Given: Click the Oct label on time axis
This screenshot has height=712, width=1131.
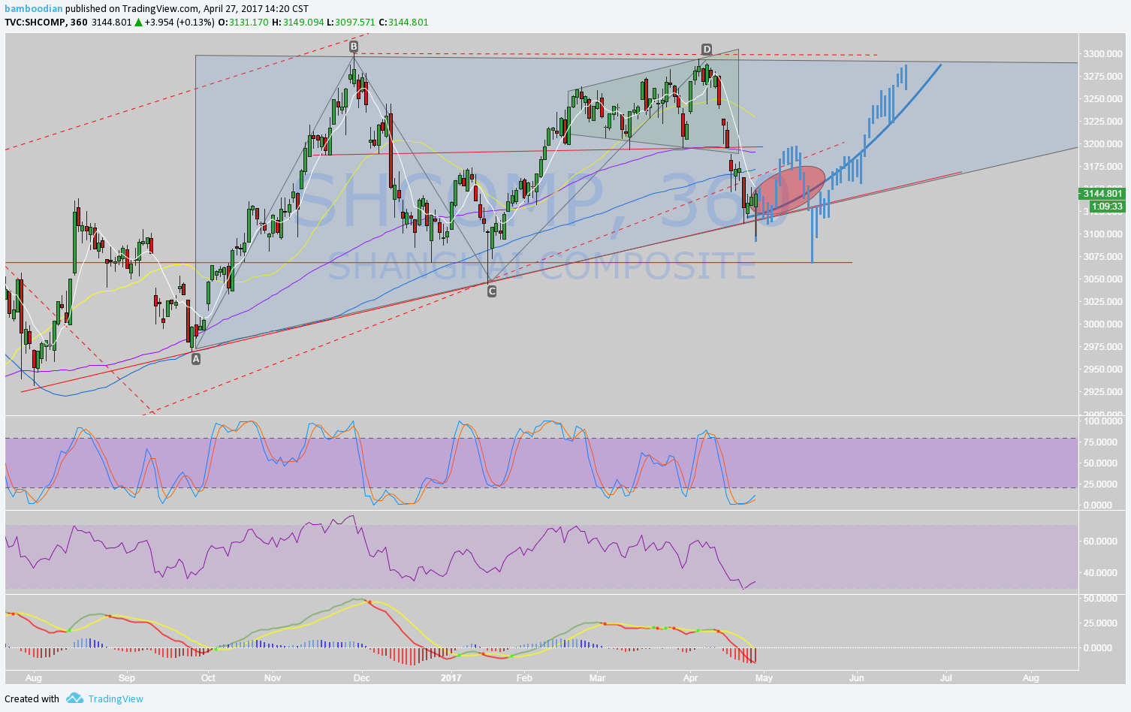Looking at the screenshot, I should tap(208, 678).
